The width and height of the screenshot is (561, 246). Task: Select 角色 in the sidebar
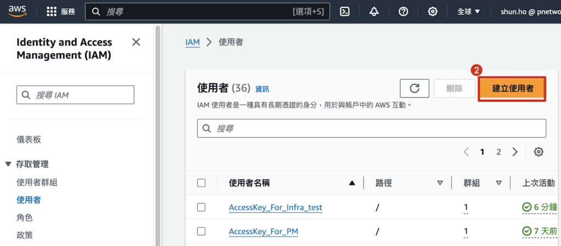click(x=25, y=218)
